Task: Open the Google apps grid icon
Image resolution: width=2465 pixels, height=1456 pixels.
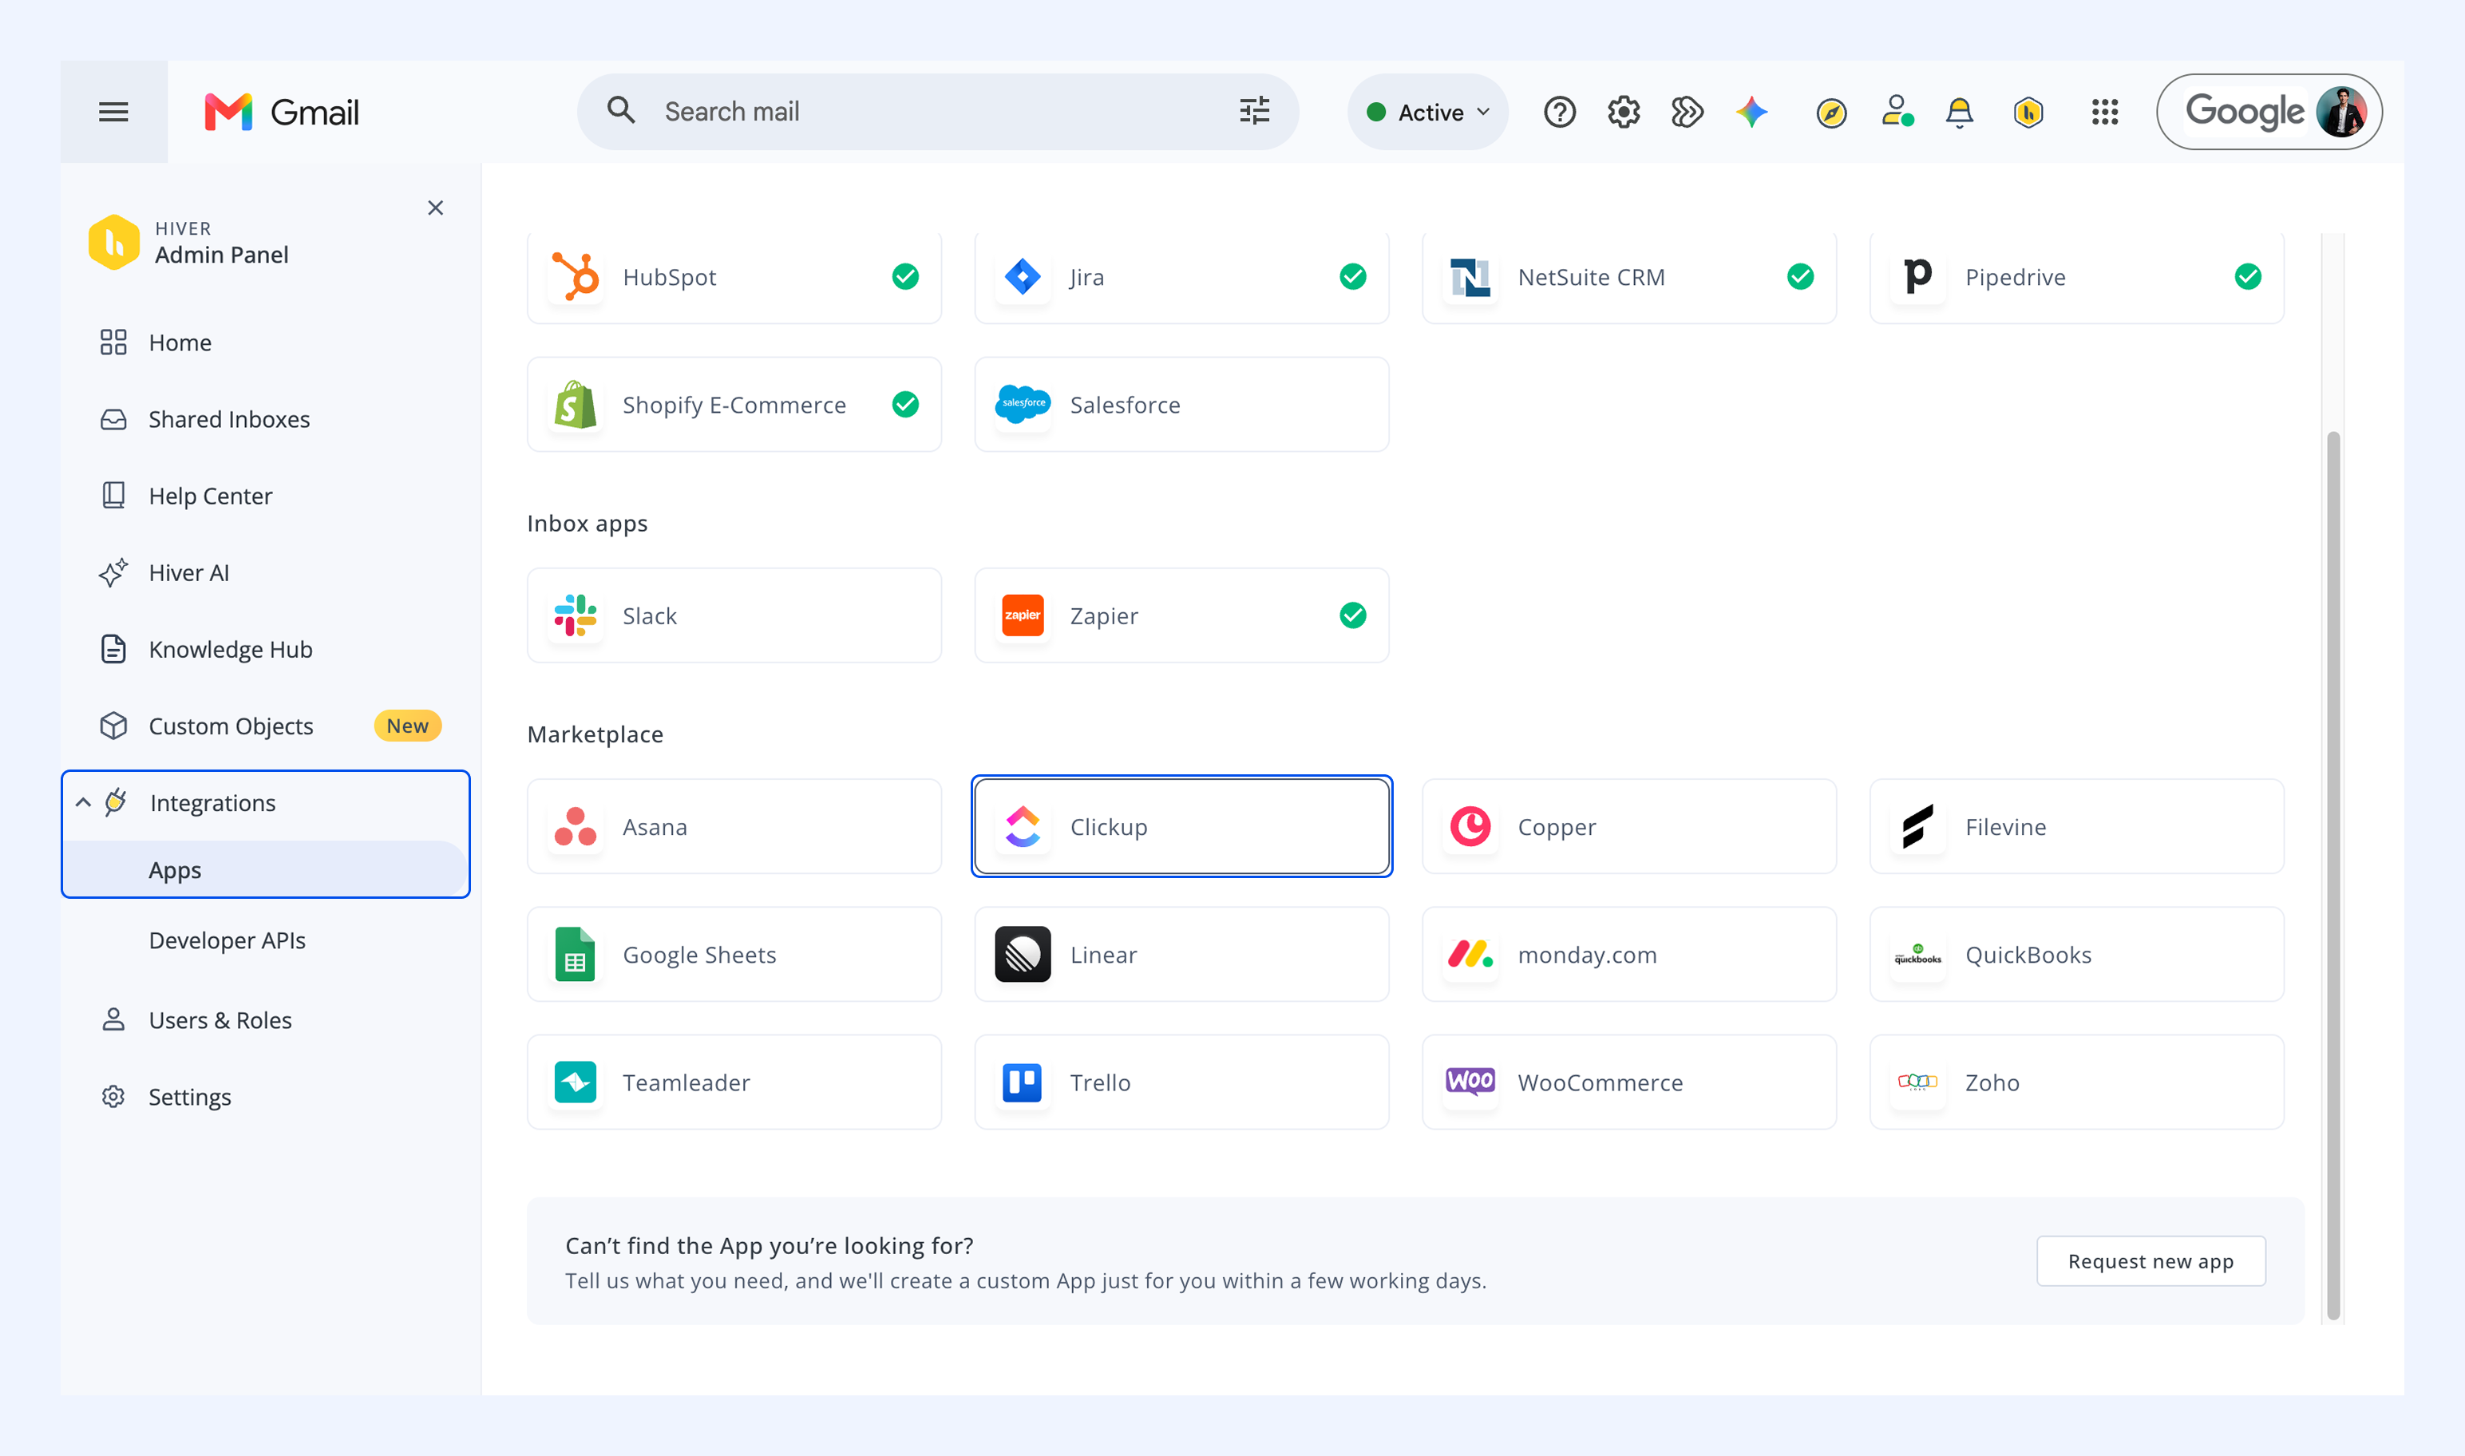Action: pyautogui.click(x=2105, y=112)
